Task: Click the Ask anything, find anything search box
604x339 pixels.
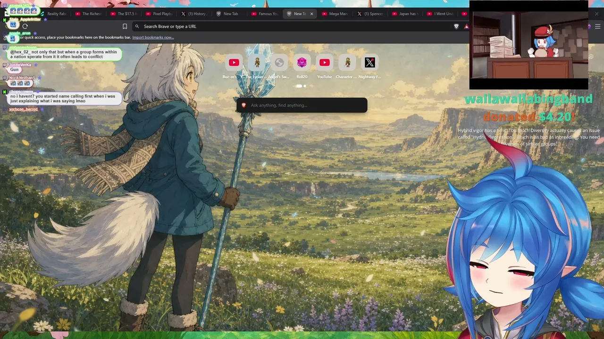Action: point(302,105)
